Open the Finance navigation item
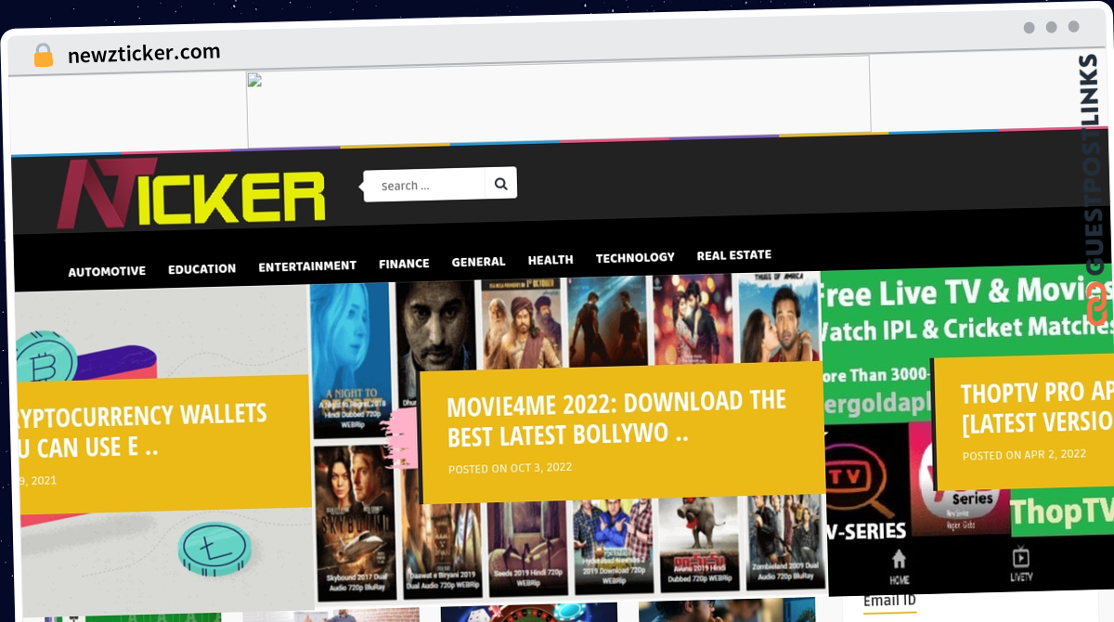This screenshot has height=622, width=1114. click(x=404, y=264)
